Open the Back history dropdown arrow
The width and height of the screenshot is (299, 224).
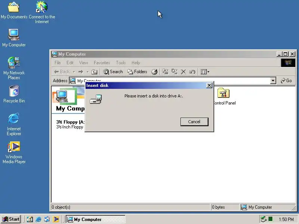click(74, 72)
